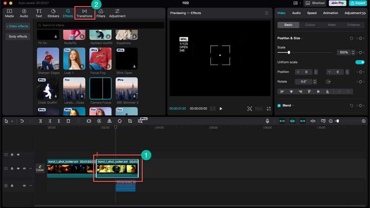This screenshot has height=208, width=370.
Task: Select the Cutout sub-tab
Action: pos(310,25)
